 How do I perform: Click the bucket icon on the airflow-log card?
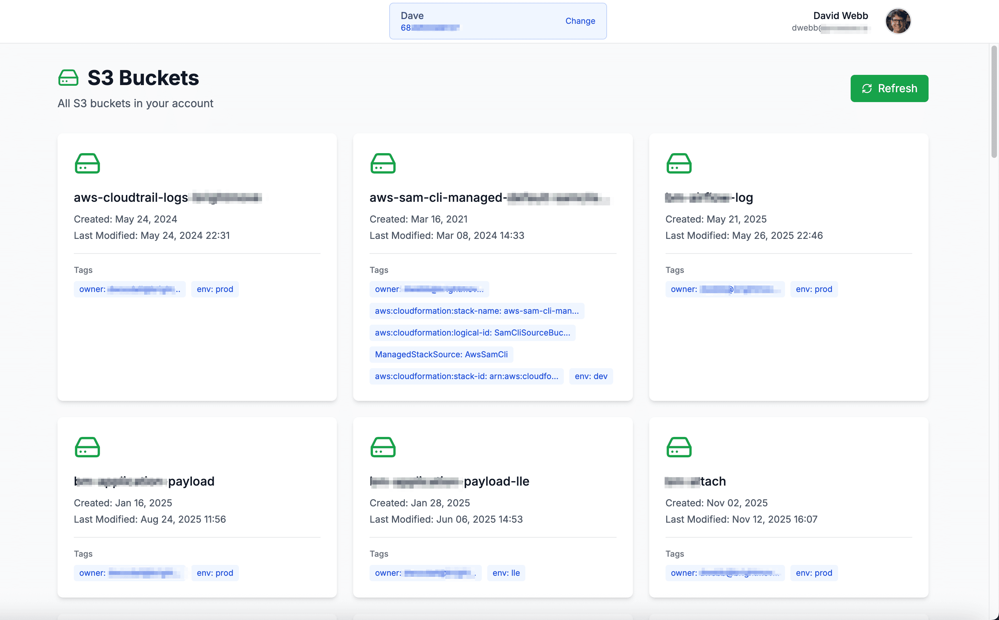pos(678,163)
